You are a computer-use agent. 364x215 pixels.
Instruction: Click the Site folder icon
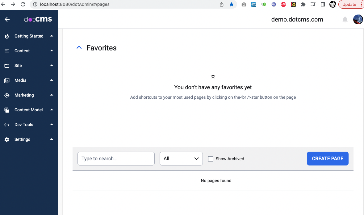tap(7, 66)
